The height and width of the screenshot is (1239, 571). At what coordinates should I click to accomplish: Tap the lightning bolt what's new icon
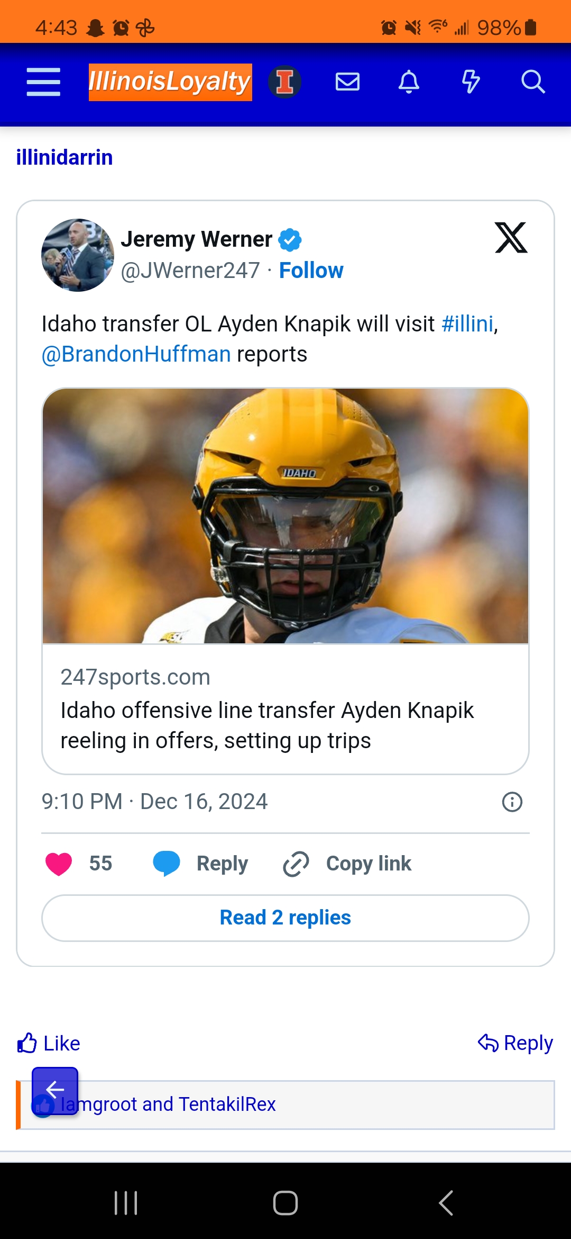(471, 82)
